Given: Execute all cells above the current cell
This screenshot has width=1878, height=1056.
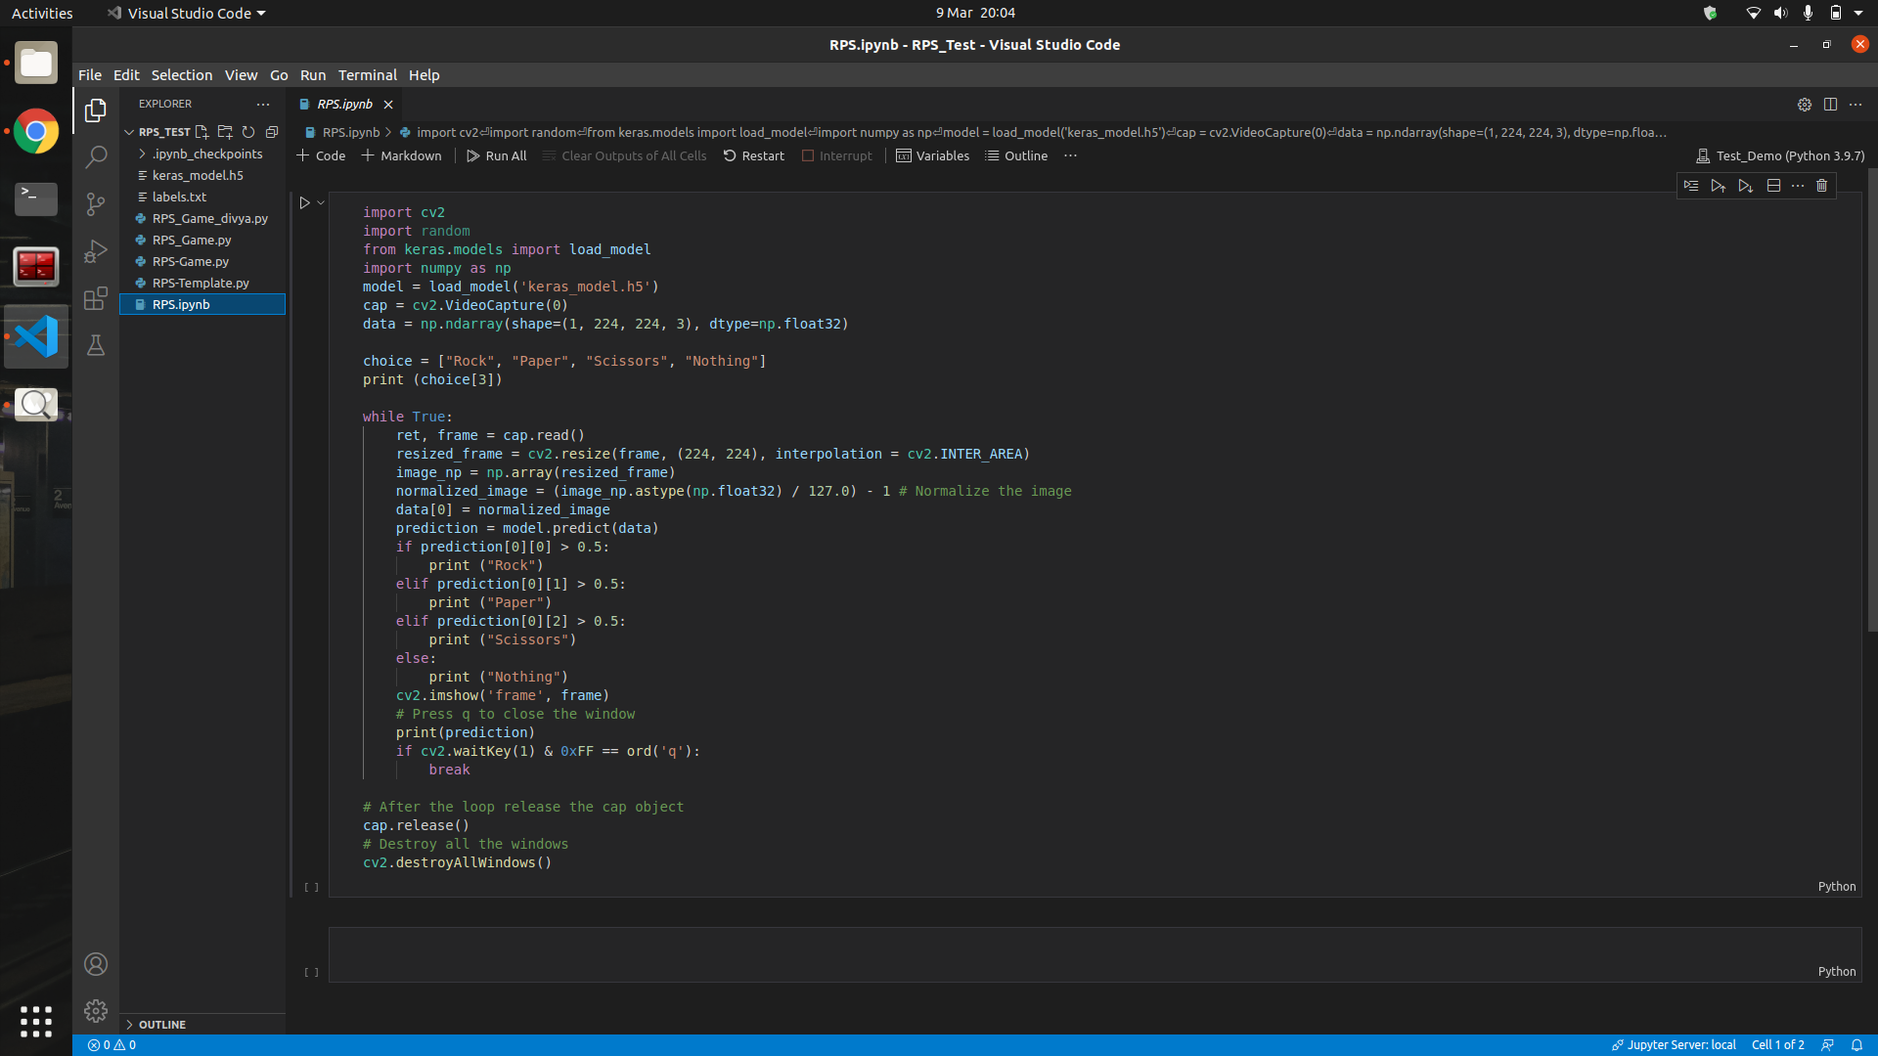Looking at the screenshot, I should click(1719, 186).
